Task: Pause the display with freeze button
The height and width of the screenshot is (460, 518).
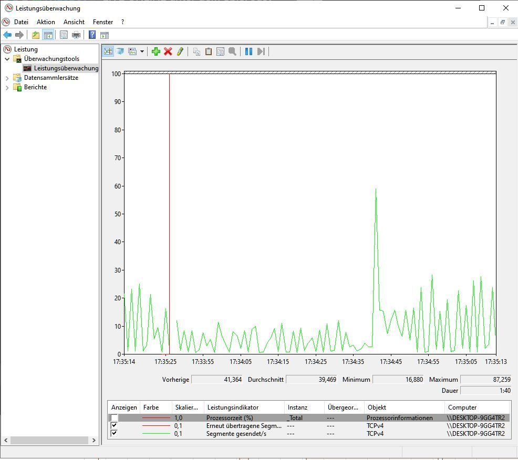Action: (248, 51)
